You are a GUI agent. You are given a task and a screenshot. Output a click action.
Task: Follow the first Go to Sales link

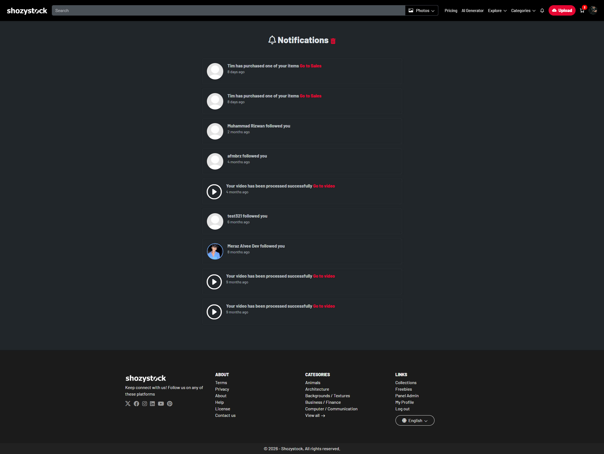(311, 66)
